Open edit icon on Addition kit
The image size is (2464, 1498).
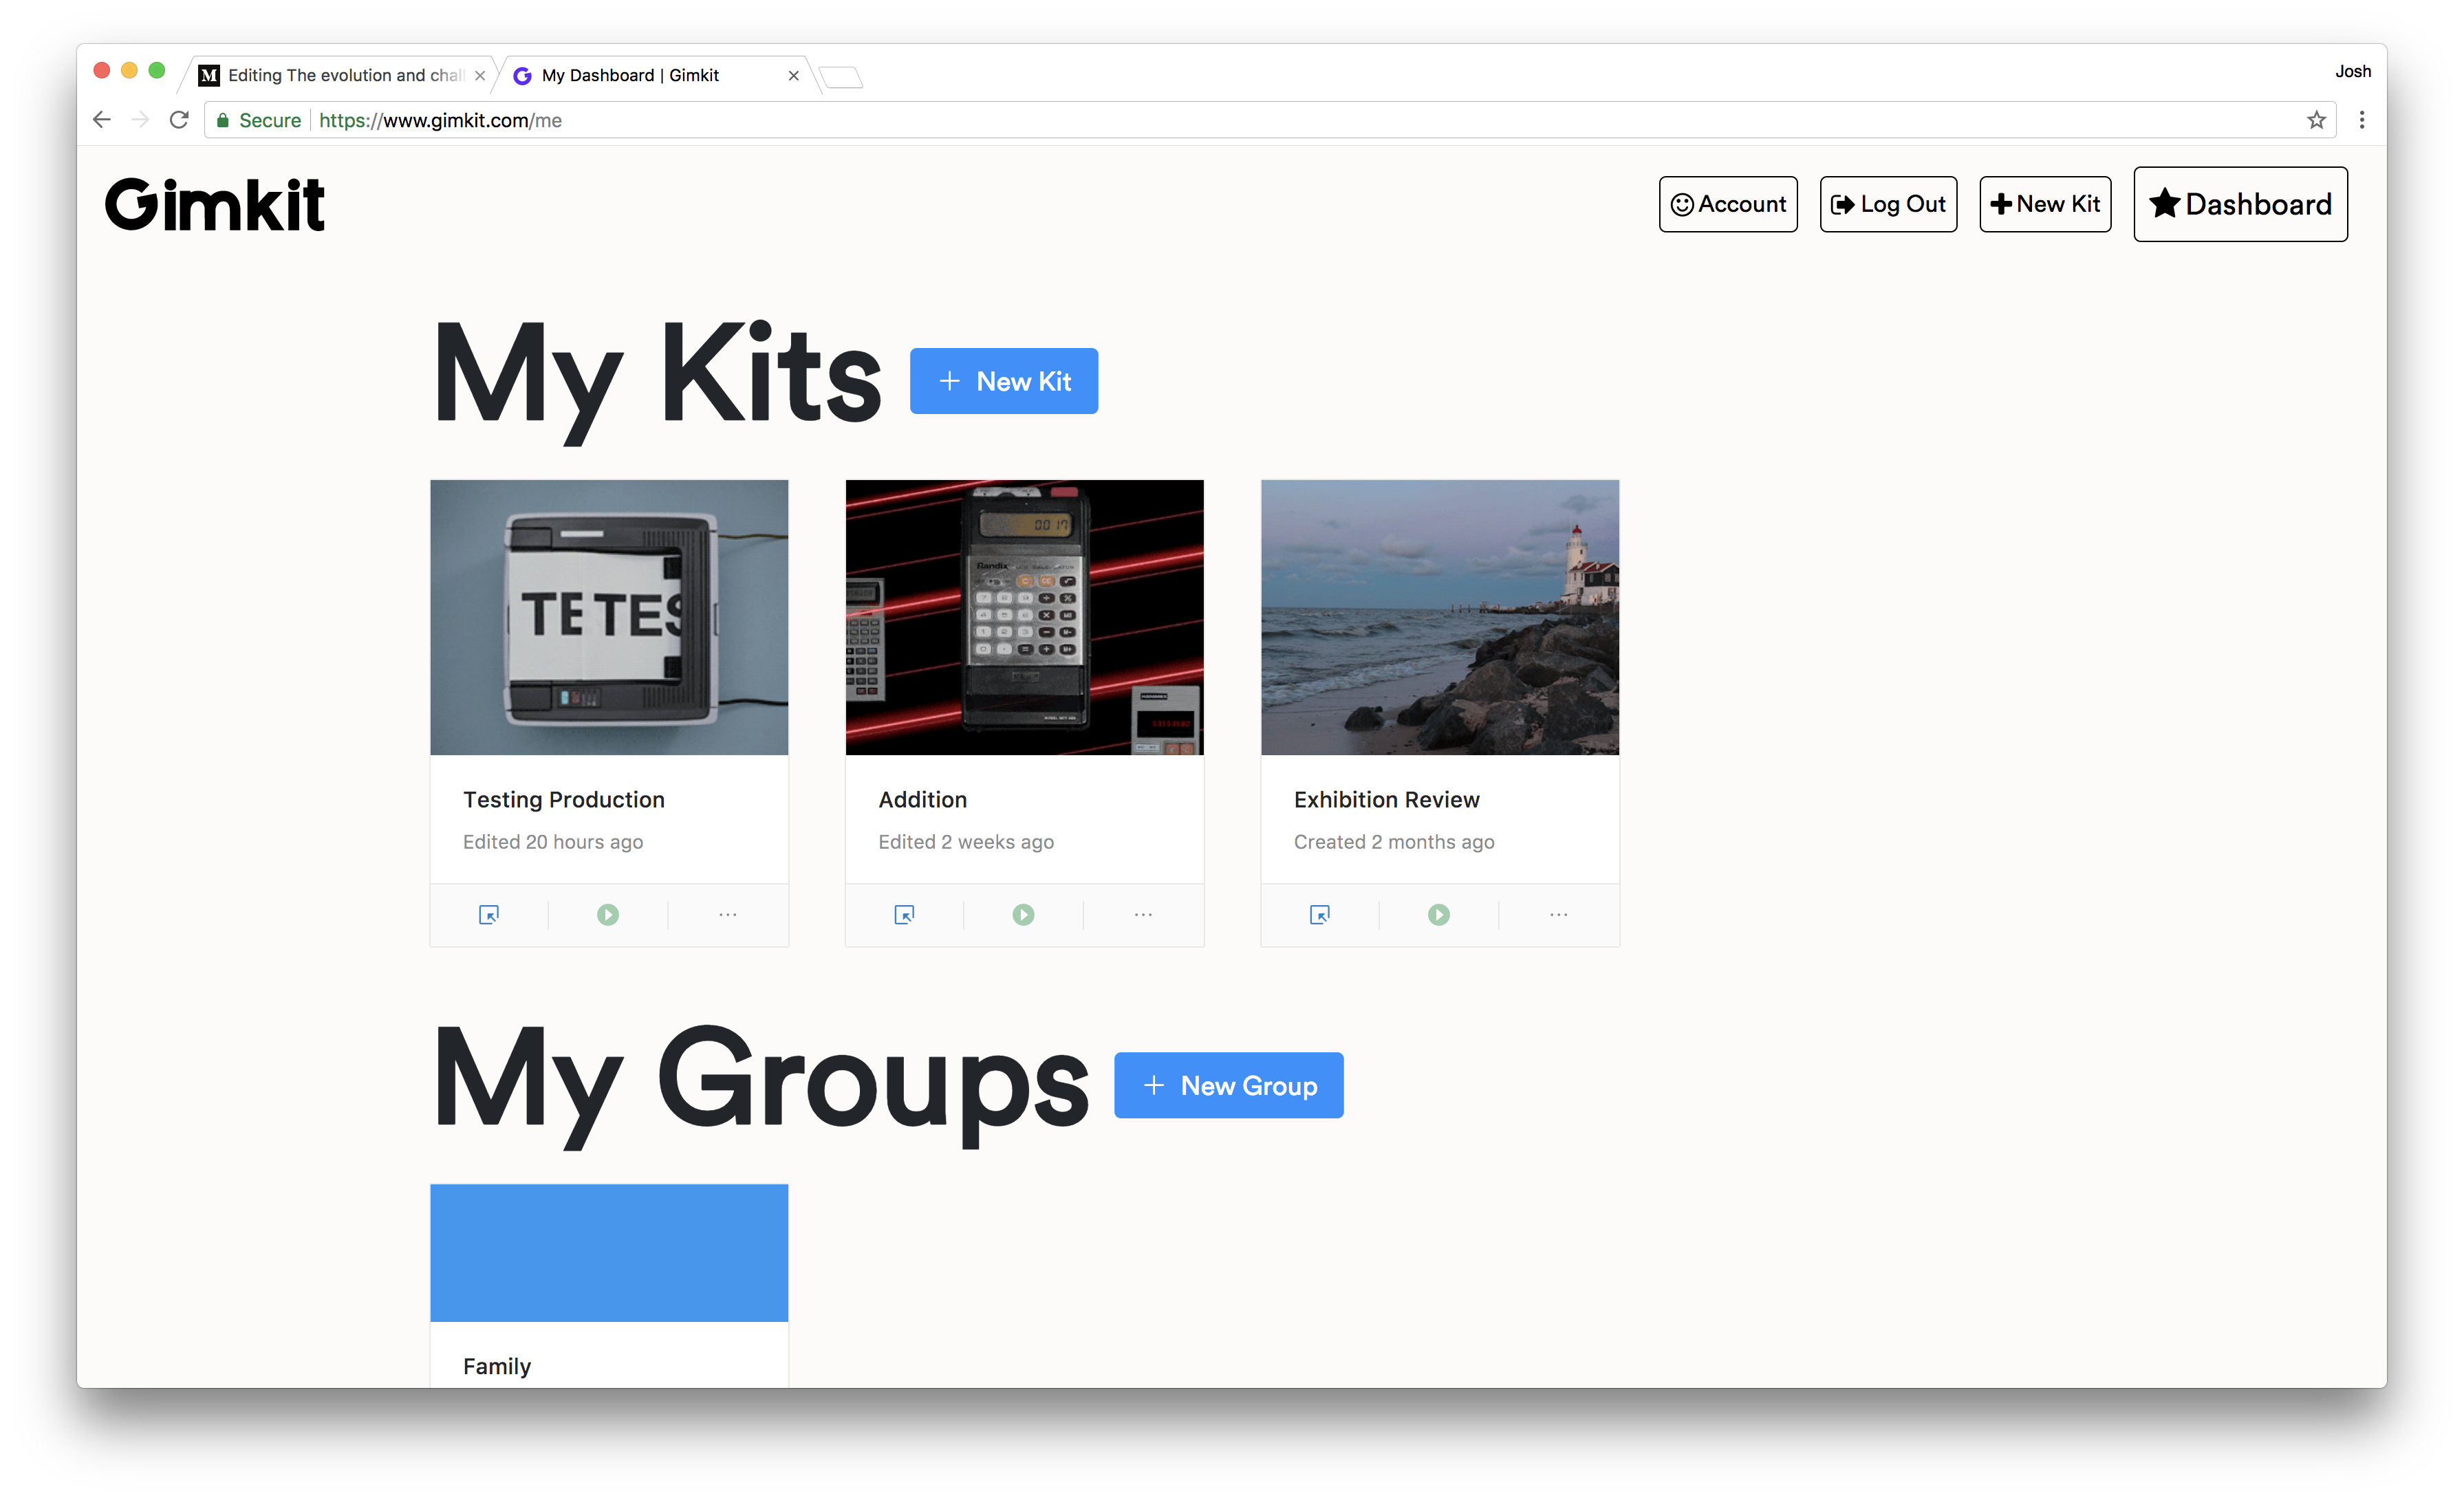pyautogui.click(x=904, y=914)
